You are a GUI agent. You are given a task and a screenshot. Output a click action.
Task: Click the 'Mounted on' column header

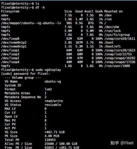(113, 11)
